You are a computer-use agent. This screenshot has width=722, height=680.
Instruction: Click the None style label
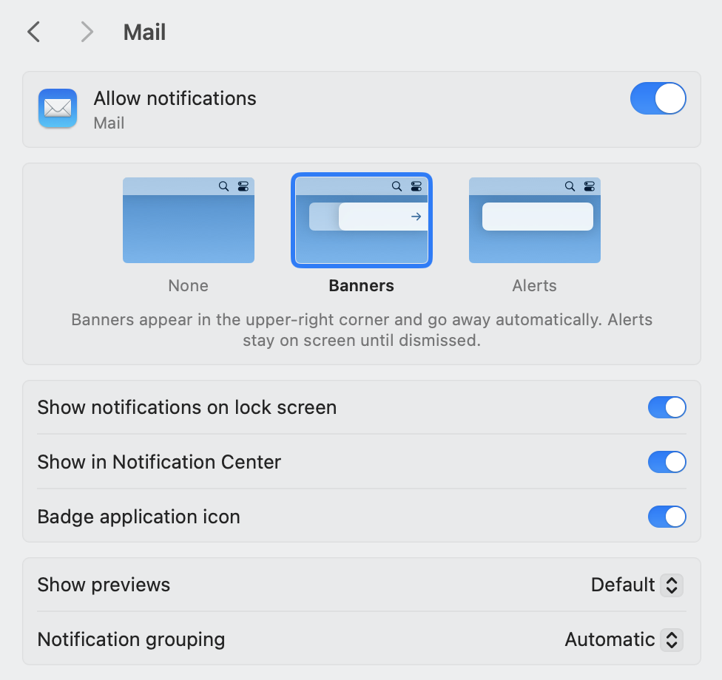click(x=189, y=286)
